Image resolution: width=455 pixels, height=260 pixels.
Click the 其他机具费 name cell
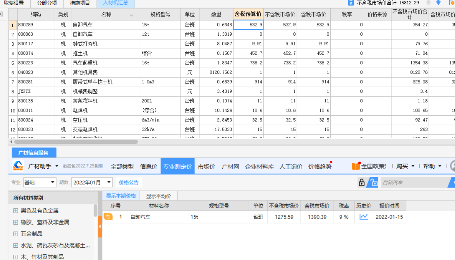click(x=106, y=73)
